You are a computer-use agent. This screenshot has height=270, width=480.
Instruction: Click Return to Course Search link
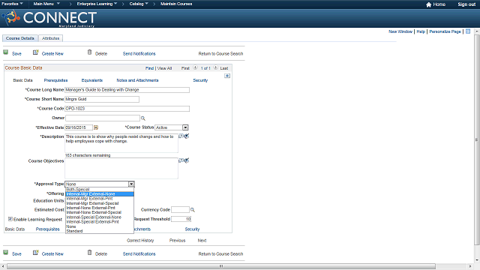[x=220, y=53]
